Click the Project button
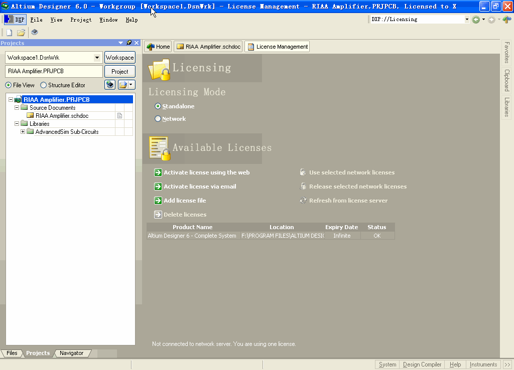 tap(119, 71)
